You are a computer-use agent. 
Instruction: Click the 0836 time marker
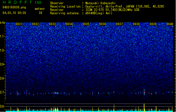coord(103,24)
